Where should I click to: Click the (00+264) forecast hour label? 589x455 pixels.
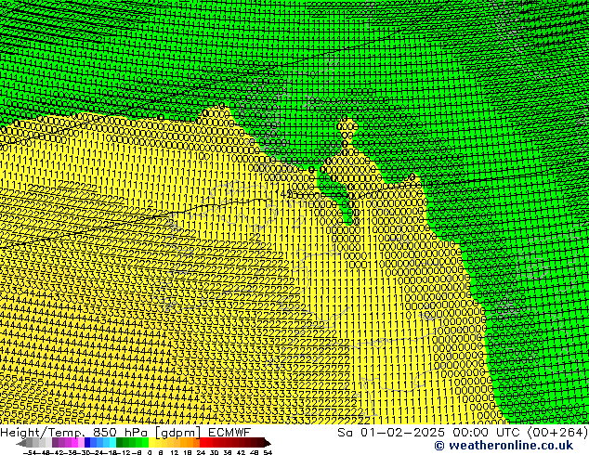coord(557,432)
